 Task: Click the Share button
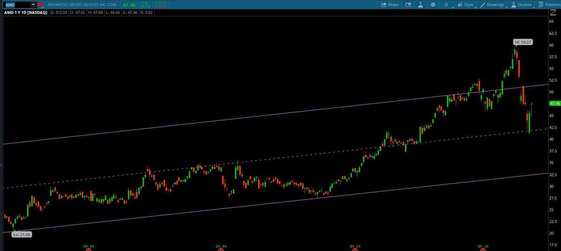pyautogui.click(x=390, y=5)
